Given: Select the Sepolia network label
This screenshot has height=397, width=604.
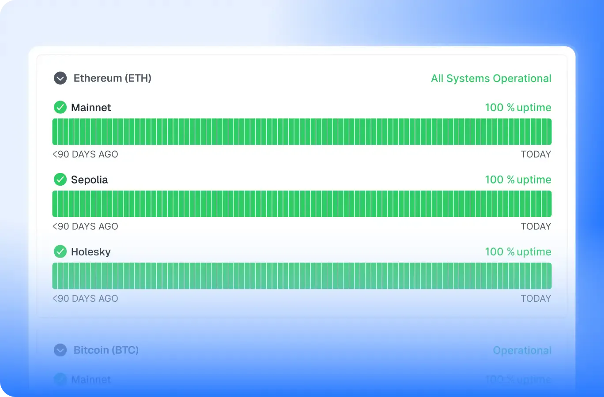Looking at the screenshot, I should pyautogui.click(x=89, y=180).
